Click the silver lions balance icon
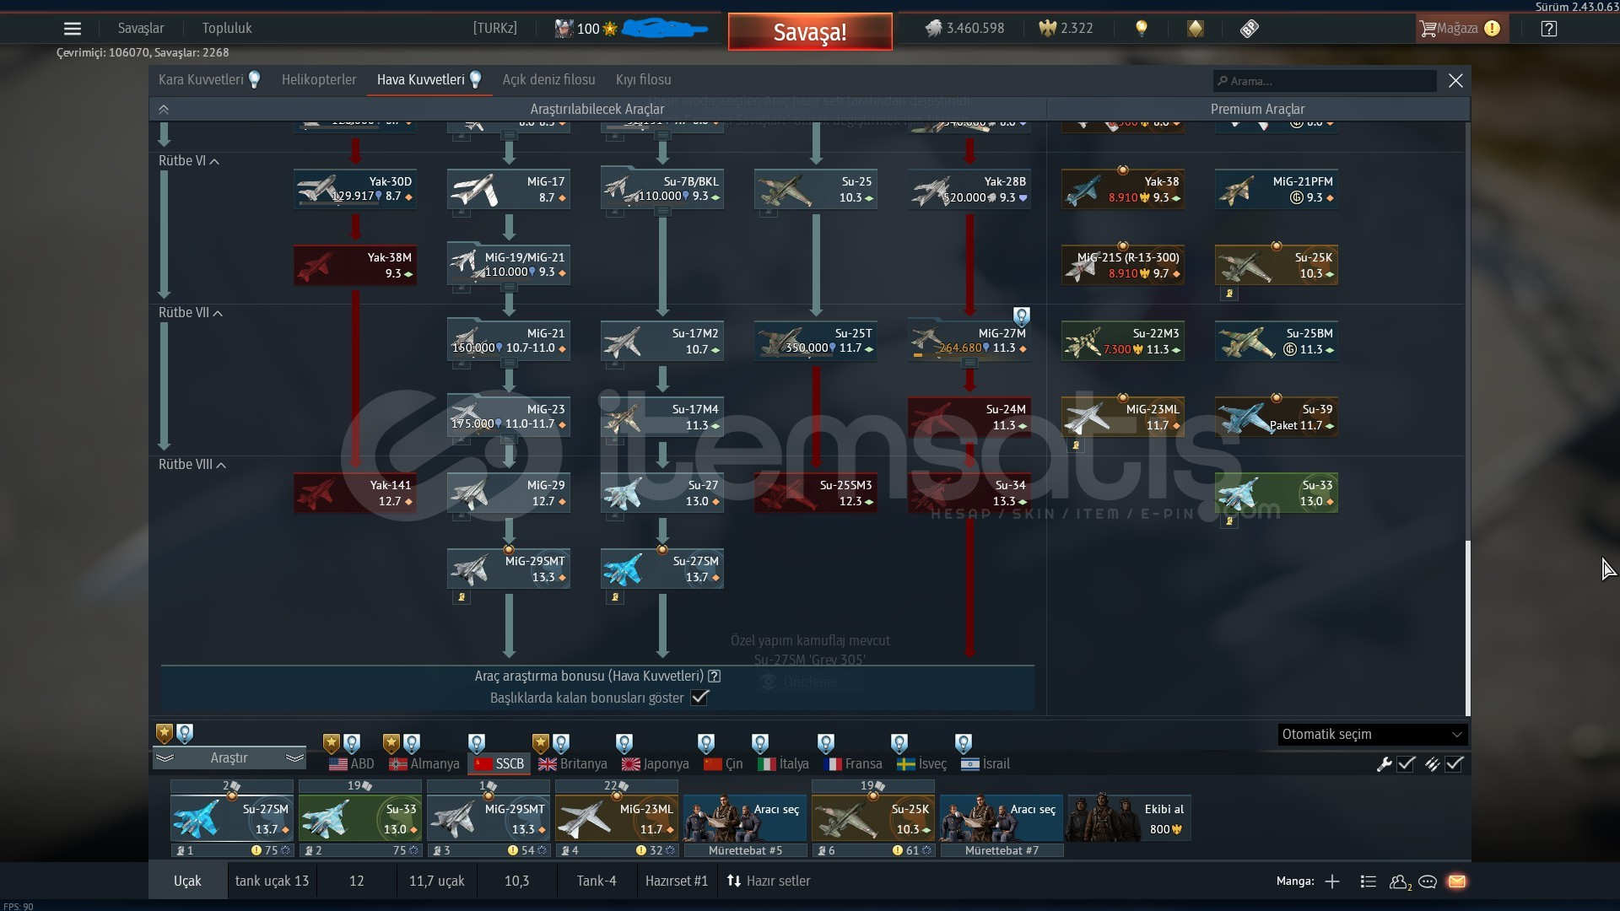Screen dimensions: 1620x911 933,29
